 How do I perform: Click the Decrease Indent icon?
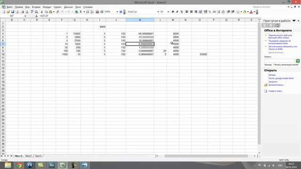pyautogui.click(x=228, y=12)
